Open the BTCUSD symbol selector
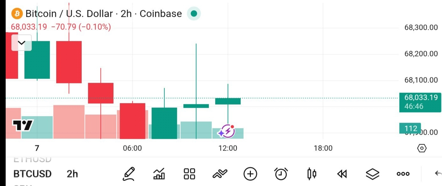442x186 pixels. point(32,174)
